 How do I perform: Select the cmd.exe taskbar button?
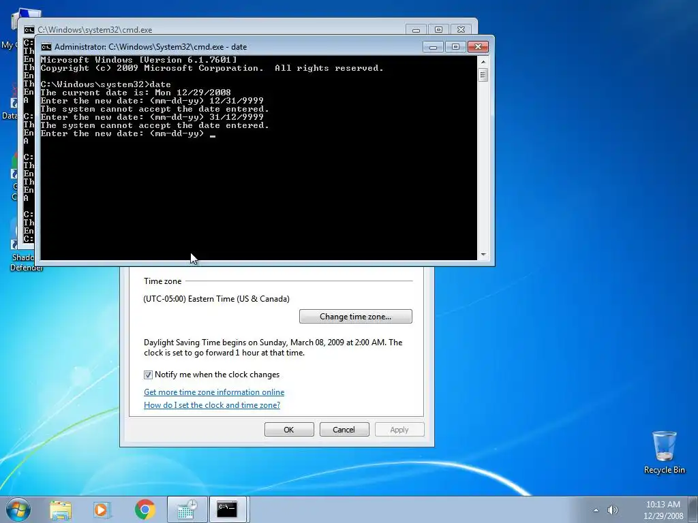point(228,509)
